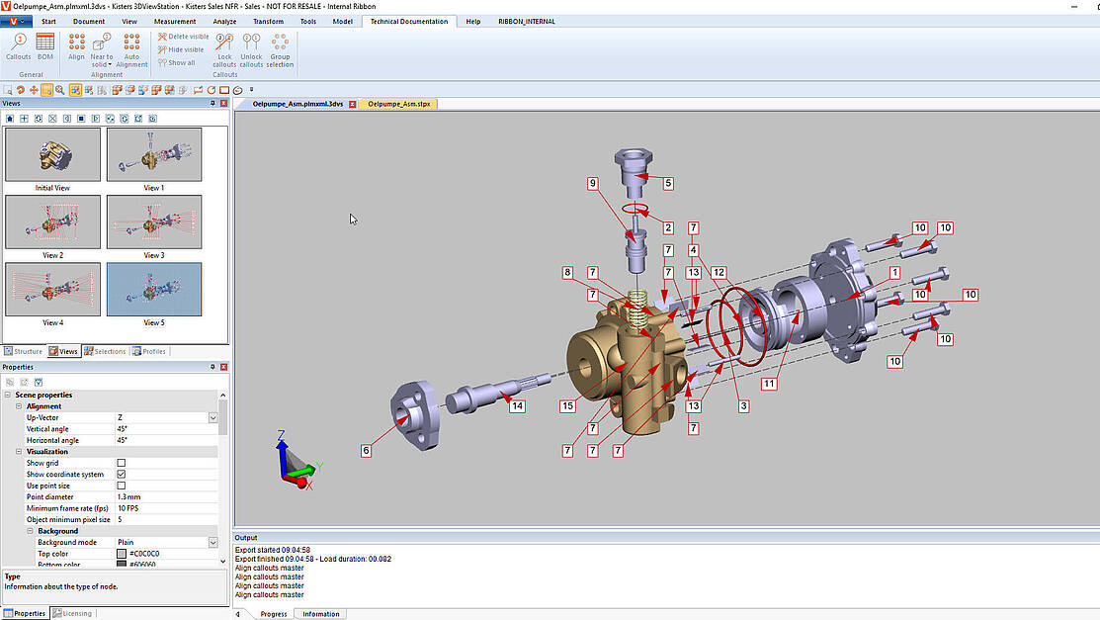Click the stop square icon in Views toolbar
This screenshot has height=620, width=1100.
(81, 119)
